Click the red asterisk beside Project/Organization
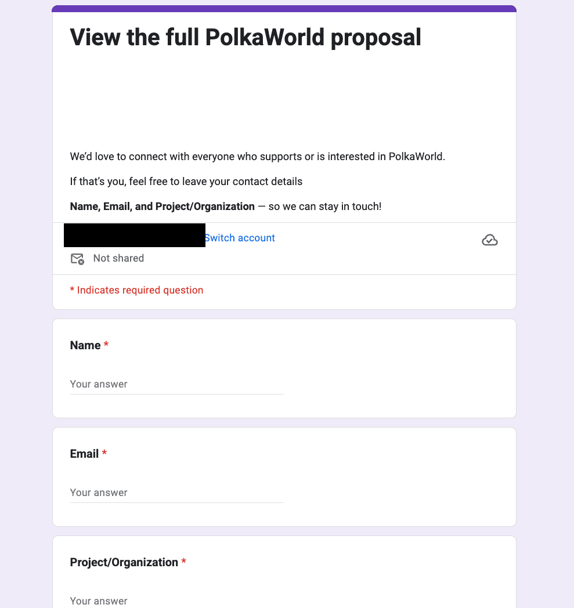Image resolution: width=574 pixels, height=608 pixels. 184,562
